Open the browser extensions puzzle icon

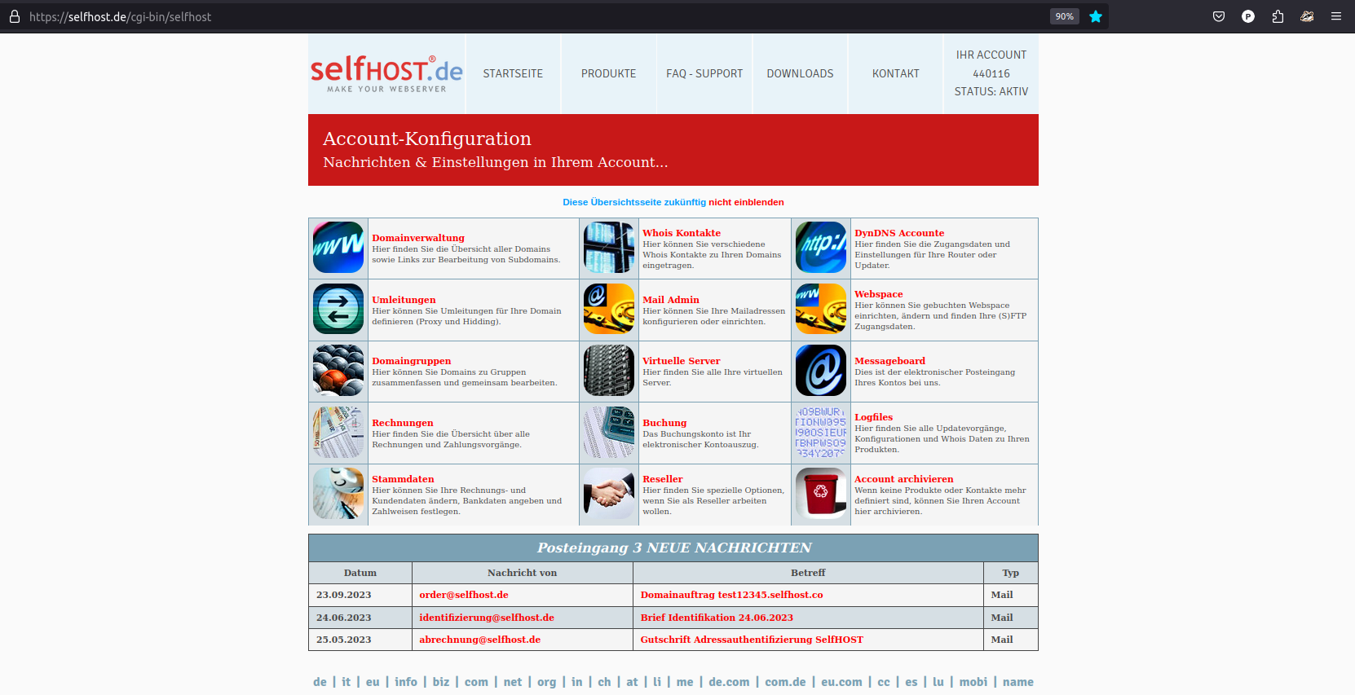coord(1278,16)
